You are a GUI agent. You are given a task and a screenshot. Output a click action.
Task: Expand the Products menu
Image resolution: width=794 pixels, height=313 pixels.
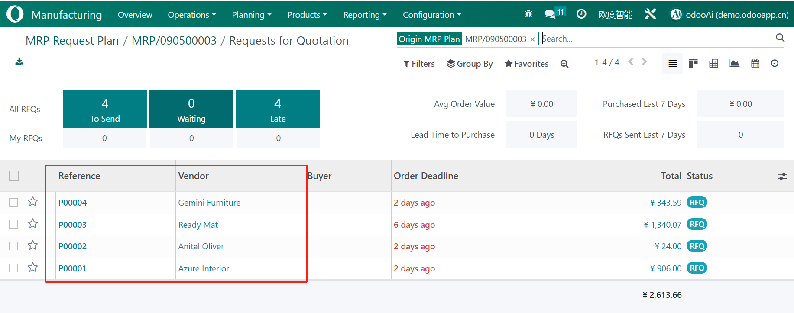(307, 15)
